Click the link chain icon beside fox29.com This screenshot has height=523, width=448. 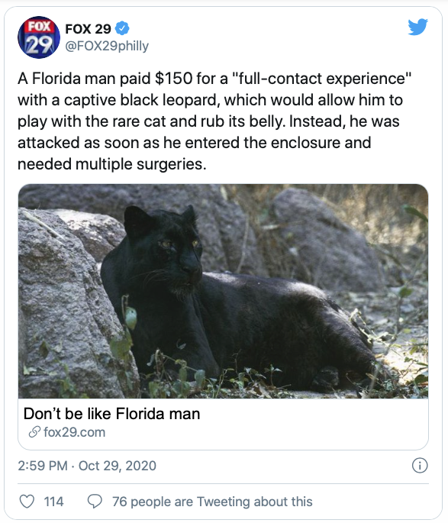[34, 432]
